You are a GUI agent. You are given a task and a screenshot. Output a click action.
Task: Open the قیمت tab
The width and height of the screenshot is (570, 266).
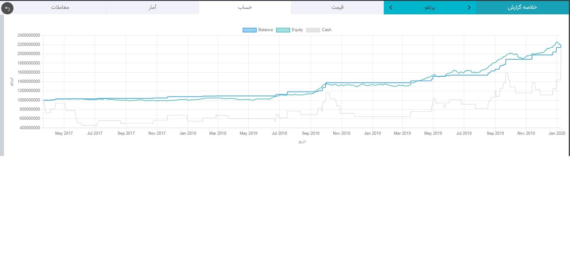point(337,7)
